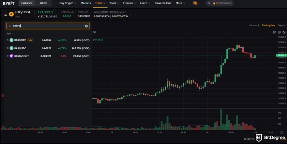The width and height of the screenshot is (287, 144).
Task: Click the flame icon next to RENDER/USDT
Action: click(x=214, y=3)
